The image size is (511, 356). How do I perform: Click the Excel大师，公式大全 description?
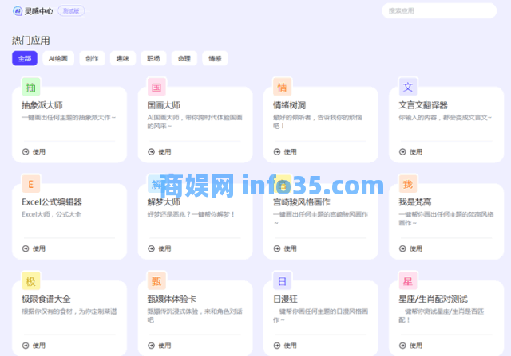click(51, 214)
